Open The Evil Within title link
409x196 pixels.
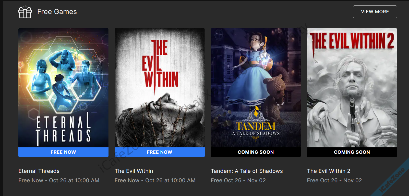134,171
